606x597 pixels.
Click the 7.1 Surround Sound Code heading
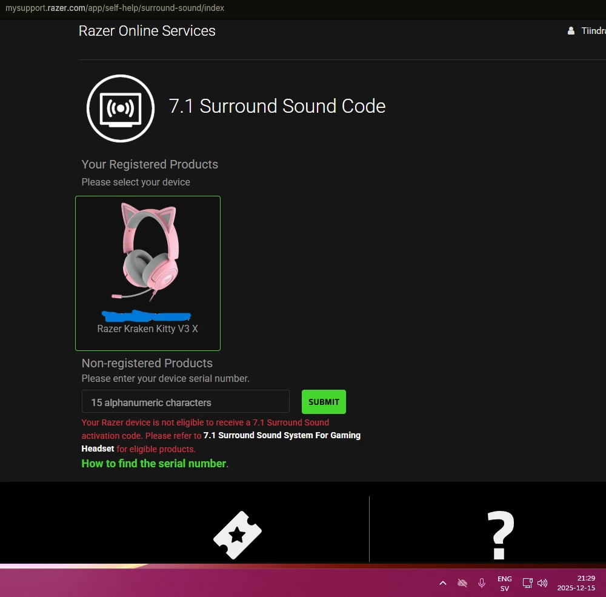click(277, 106)
